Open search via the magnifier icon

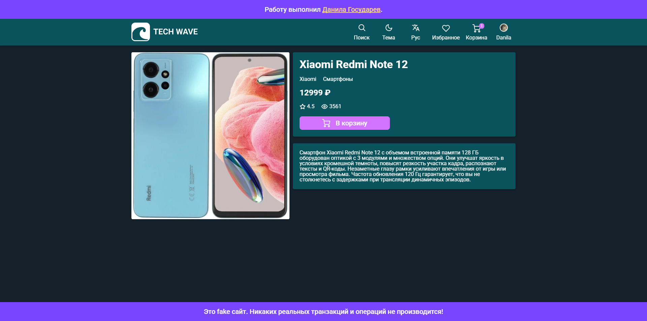tap(362, 28)
